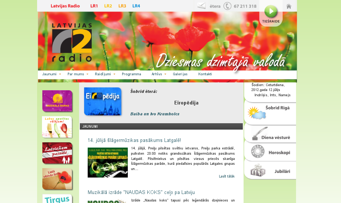The image size is (341, 203).
Task: Expand the Par mums dropdown menu
Action: click(x=78, y=74)
